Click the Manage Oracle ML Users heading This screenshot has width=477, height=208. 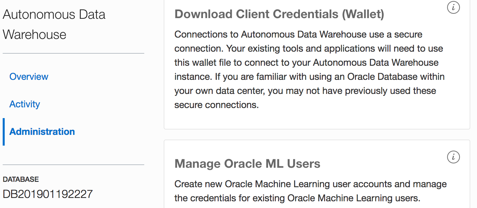(x=247, y=164)
